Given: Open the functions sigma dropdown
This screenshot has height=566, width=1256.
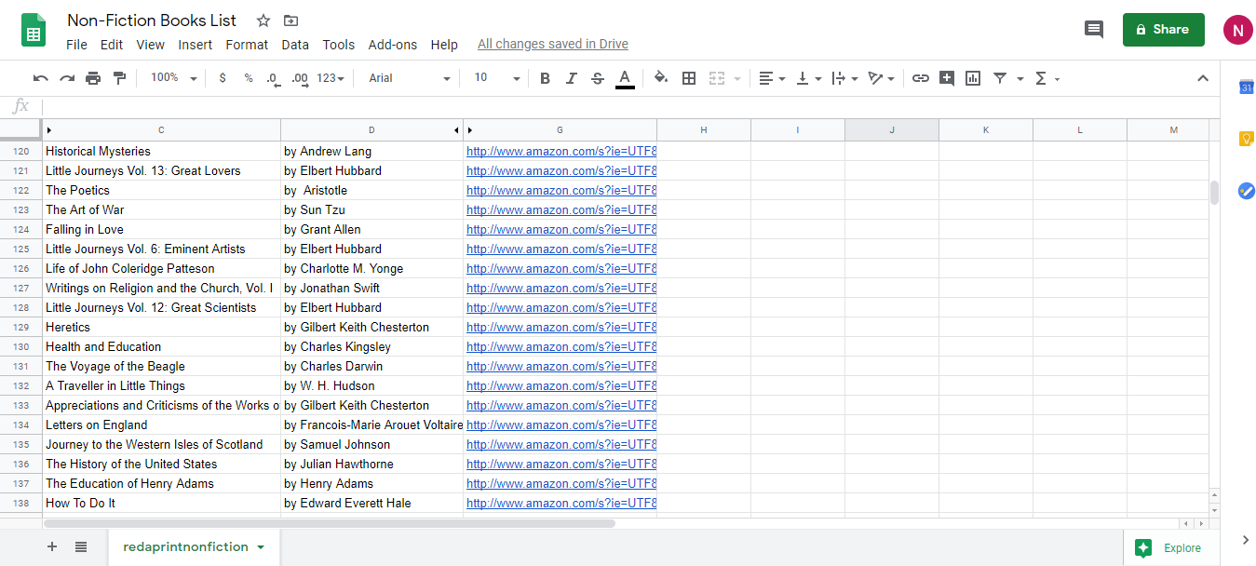Looking at the screenshot, I should (1047, 78).
